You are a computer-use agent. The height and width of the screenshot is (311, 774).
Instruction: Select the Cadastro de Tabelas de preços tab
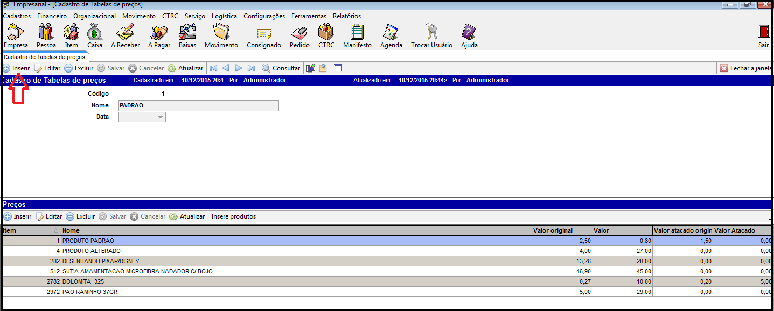(x=44, y=57)
